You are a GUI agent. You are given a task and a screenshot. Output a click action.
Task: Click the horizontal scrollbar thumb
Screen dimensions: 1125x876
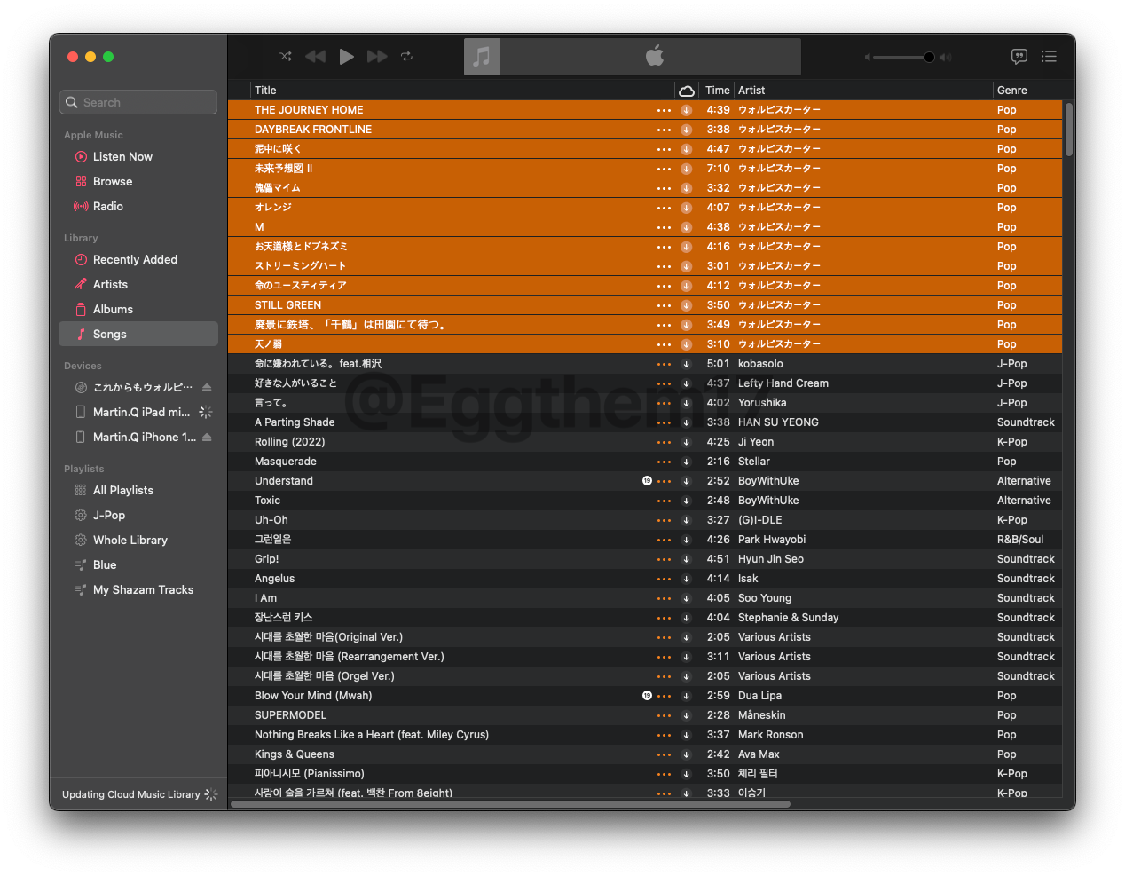point(510,804)
